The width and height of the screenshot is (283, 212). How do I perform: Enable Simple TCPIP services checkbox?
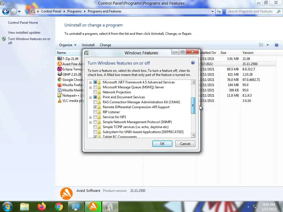(x=95, y=127)
